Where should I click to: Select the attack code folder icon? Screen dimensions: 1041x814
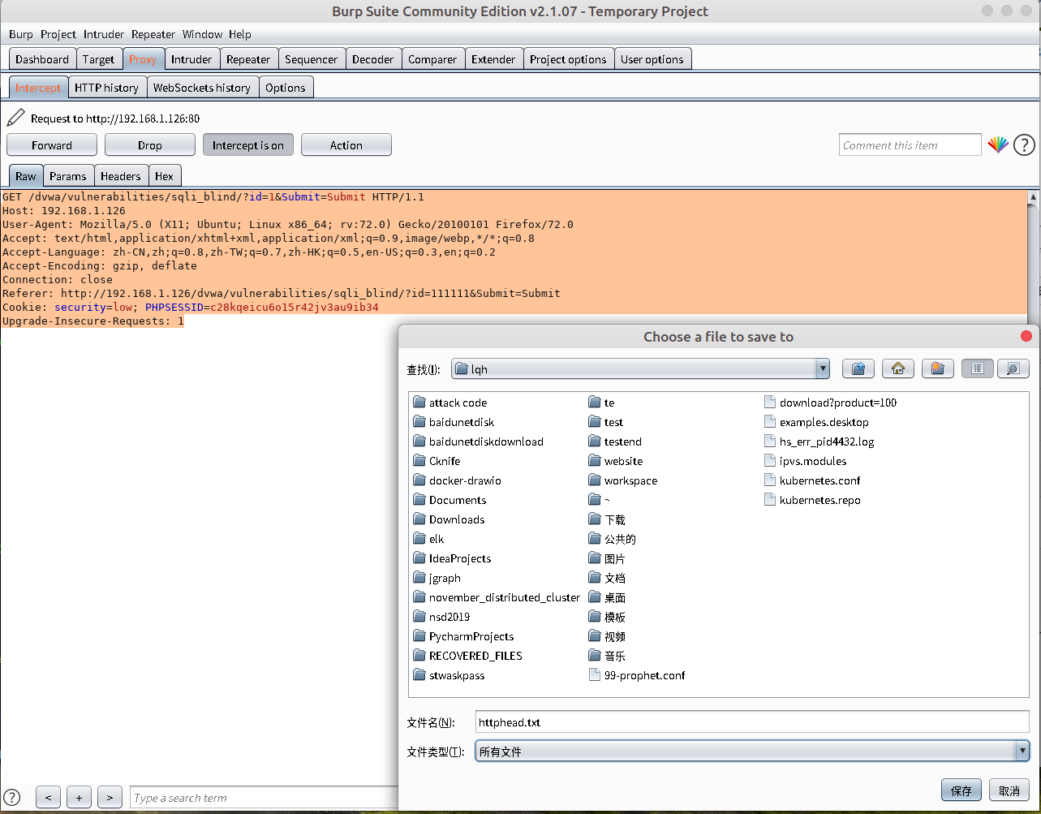419,403
